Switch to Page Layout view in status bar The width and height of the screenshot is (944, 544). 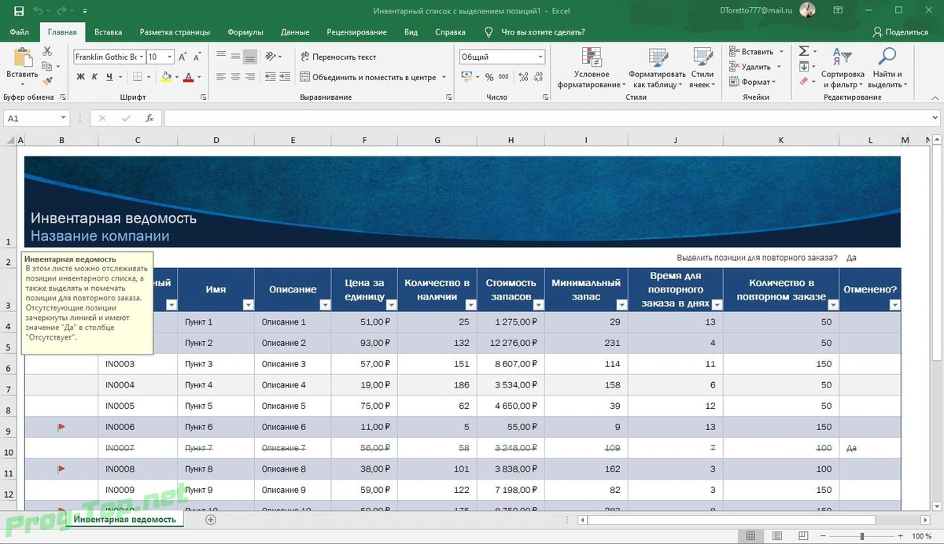tap(778, 536)
